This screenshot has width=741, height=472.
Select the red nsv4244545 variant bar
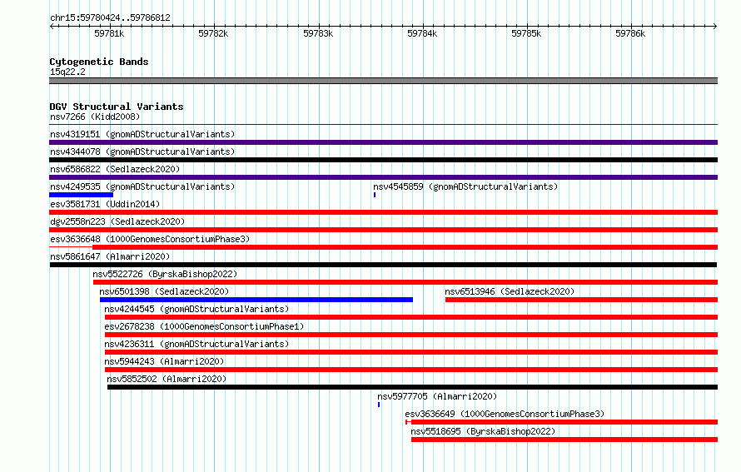[x=411, y=317]
